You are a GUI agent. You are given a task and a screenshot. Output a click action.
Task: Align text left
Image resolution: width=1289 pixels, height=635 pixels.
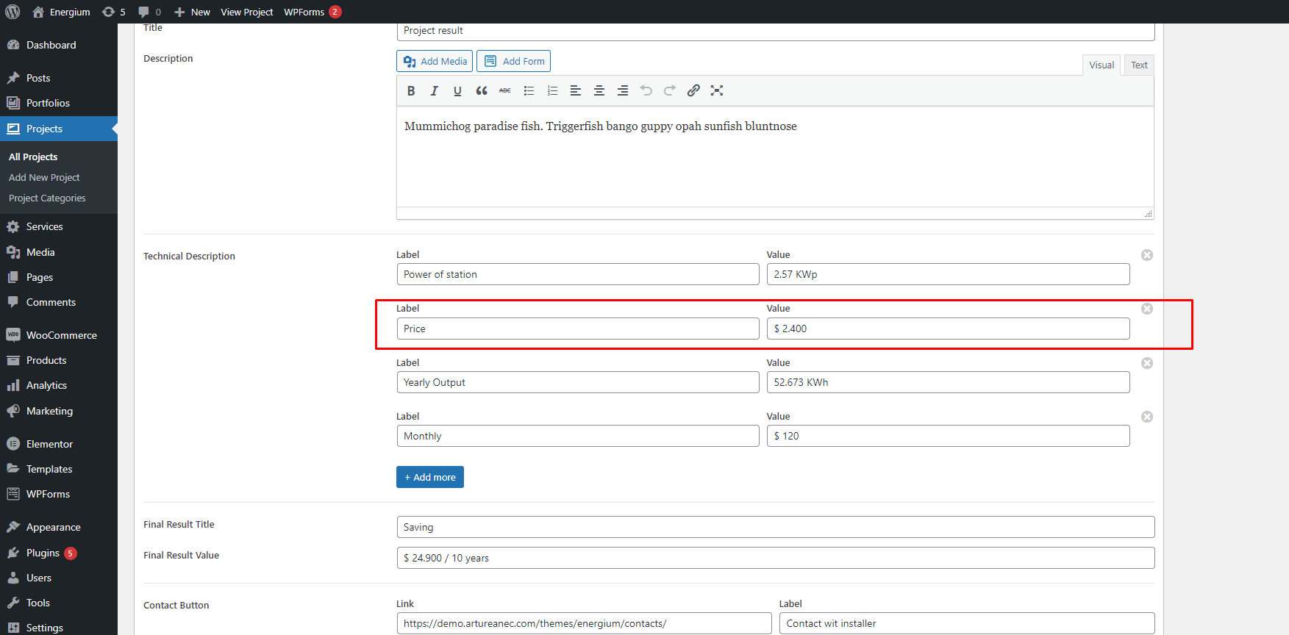[576, 90]
